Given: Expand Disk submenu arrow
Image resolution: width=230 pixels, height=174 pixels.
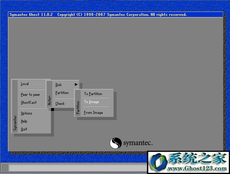Looking at the screenshot, I should coord(76,84).
